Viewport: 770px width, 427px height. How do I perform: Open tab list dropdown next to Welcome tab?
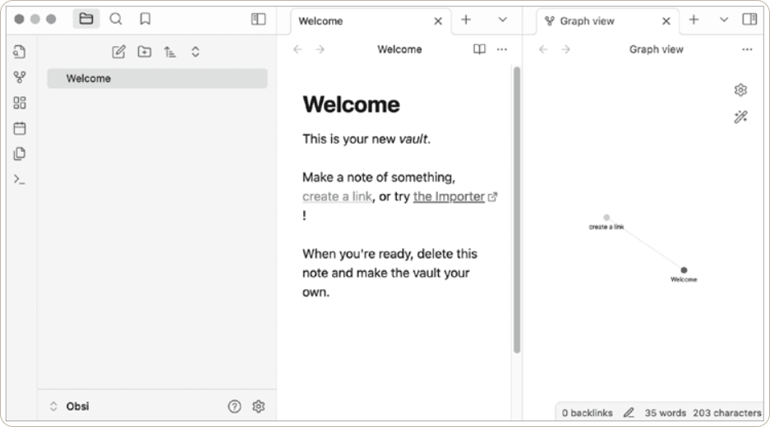click(503, 20)
